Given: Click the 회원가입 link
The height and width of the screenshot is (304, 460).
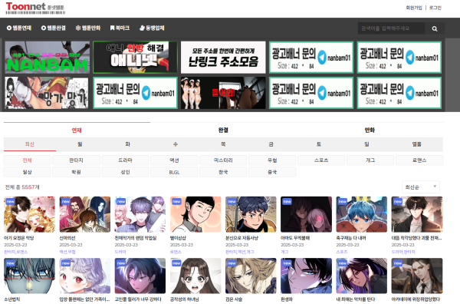Looking at the screenshot, I should 414,8.
